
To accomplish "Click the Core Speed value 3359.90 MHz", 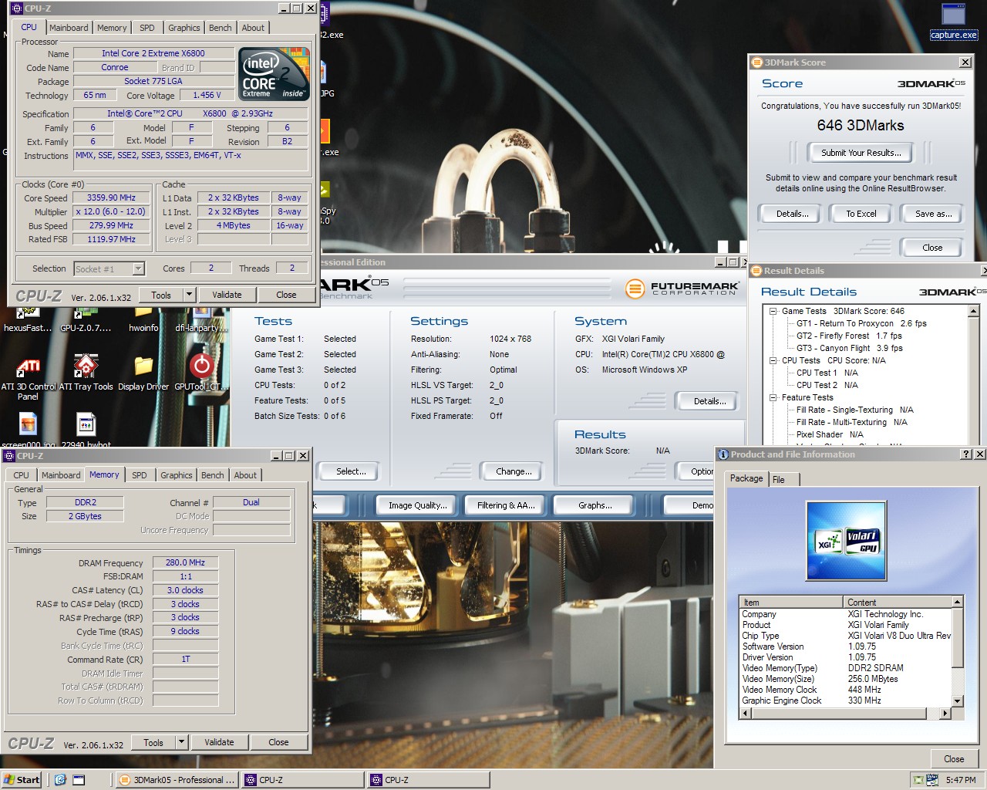I will [x=112, y=197].
